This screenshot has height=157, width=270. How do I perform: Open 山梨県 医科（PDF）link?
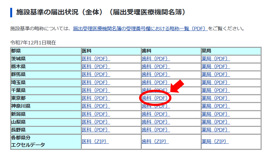(x=96, y=122)
